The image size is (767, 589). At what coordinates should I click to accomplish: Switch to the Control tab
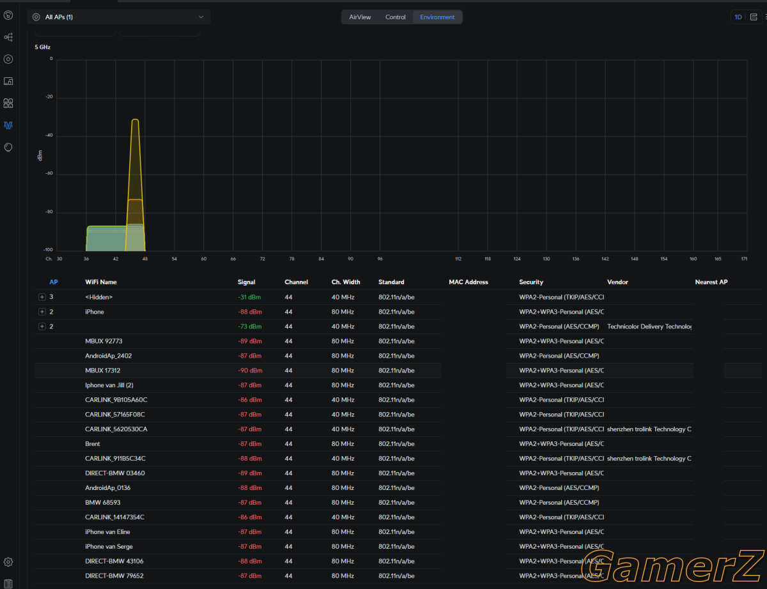click(x=396, y=17)
